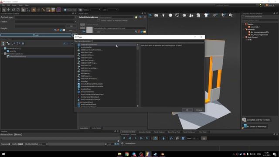Click the Compiled and Up To Date button
The width and height of the screenshot is (279, 157).
[x=256, y=120]
